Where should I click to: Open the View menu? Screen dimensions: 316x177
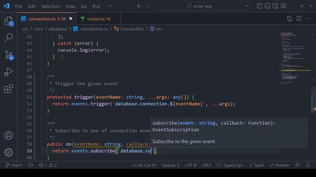pos(70,6)
